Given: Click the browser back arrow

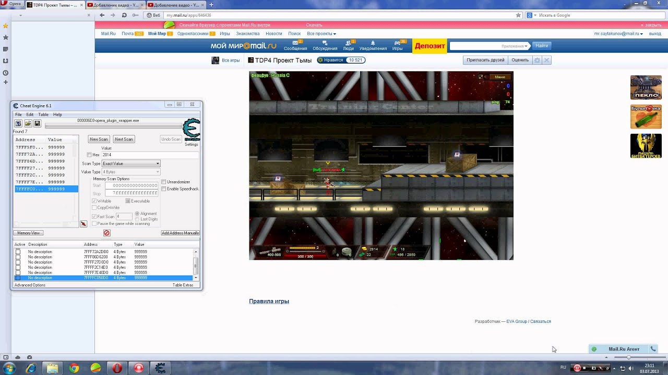Looking at the screenshot, I should 102,15.
